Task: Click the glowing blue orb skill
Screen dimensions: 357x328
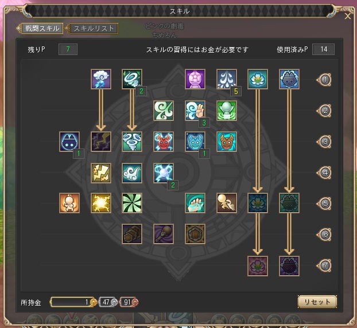Action: pyautogui.click(x=164, y=173)
